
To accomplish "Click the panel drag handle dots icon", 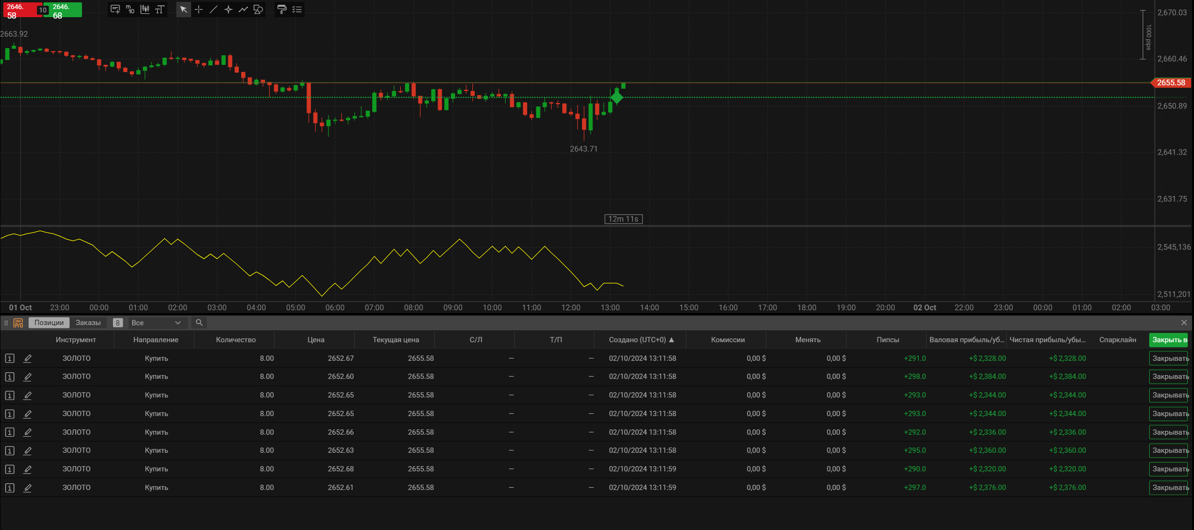I will click(6, 323).
